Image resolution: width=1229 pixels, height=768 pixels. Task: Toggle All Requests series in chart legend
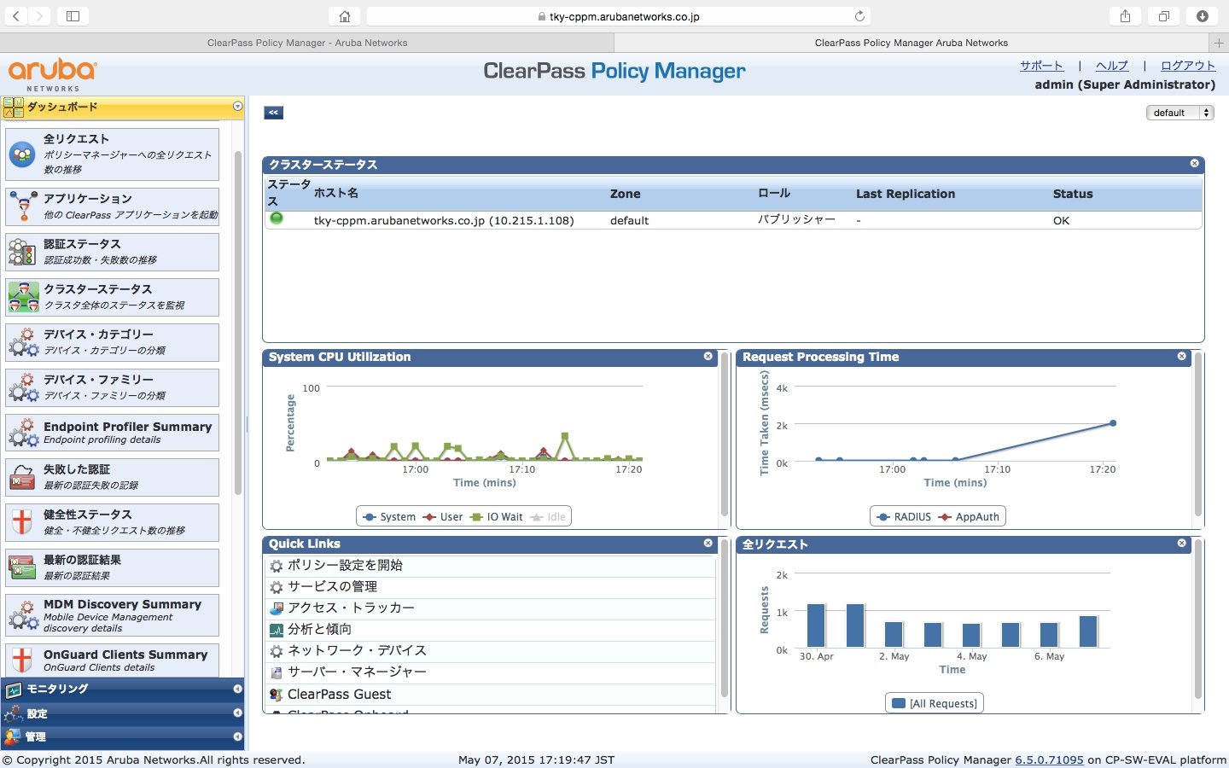point(935,704)
